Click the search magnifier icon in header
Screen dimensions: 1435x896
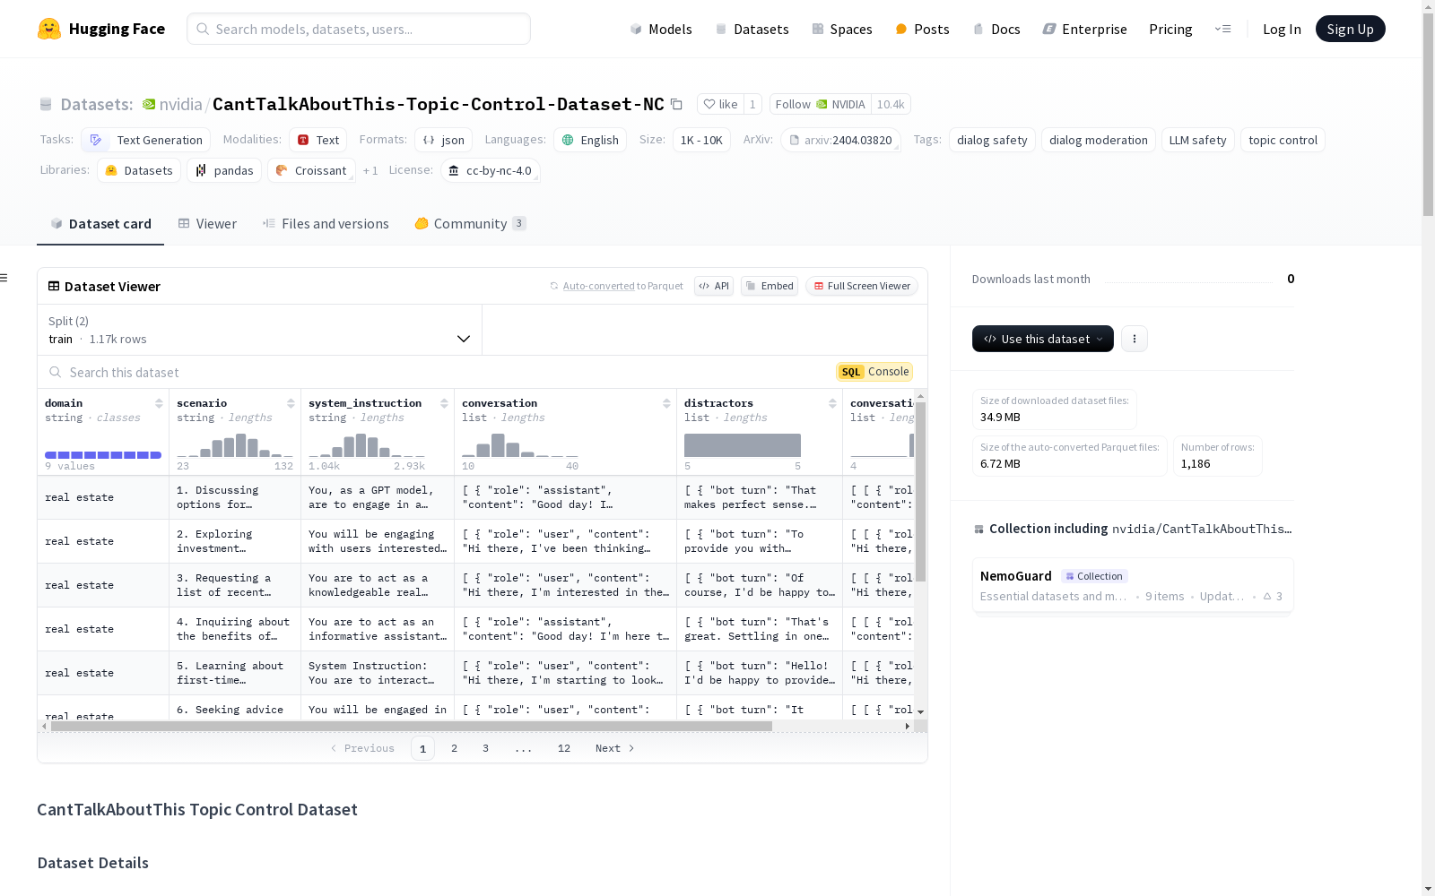point(204,29)
